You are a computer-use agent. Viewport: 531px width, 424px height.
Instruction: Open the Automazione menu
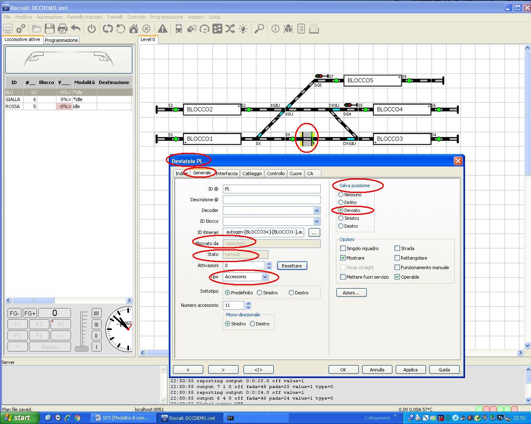[49, 17]
